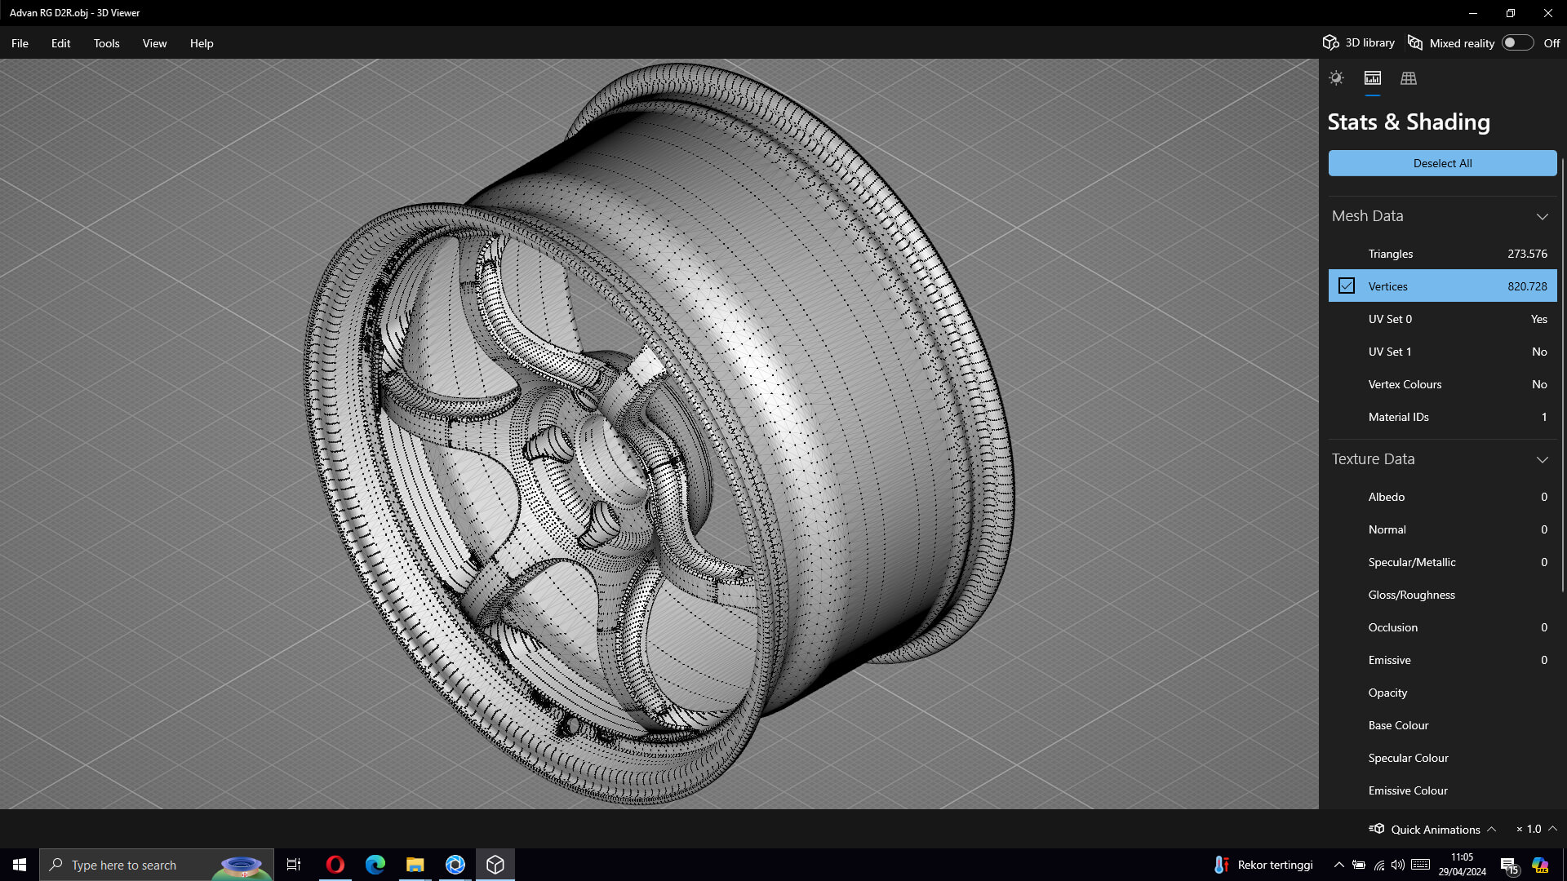Image resolution: width=1567 pixels, height=881 pixels.
Task: Select the Stats & Shading panel icon
Action: click(1373, 78)
